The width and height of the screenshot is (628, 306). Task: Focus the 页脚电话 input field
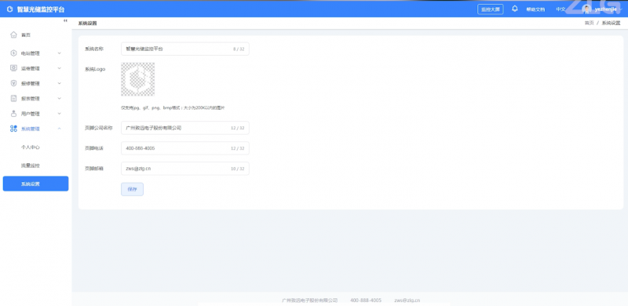[185, 148]
